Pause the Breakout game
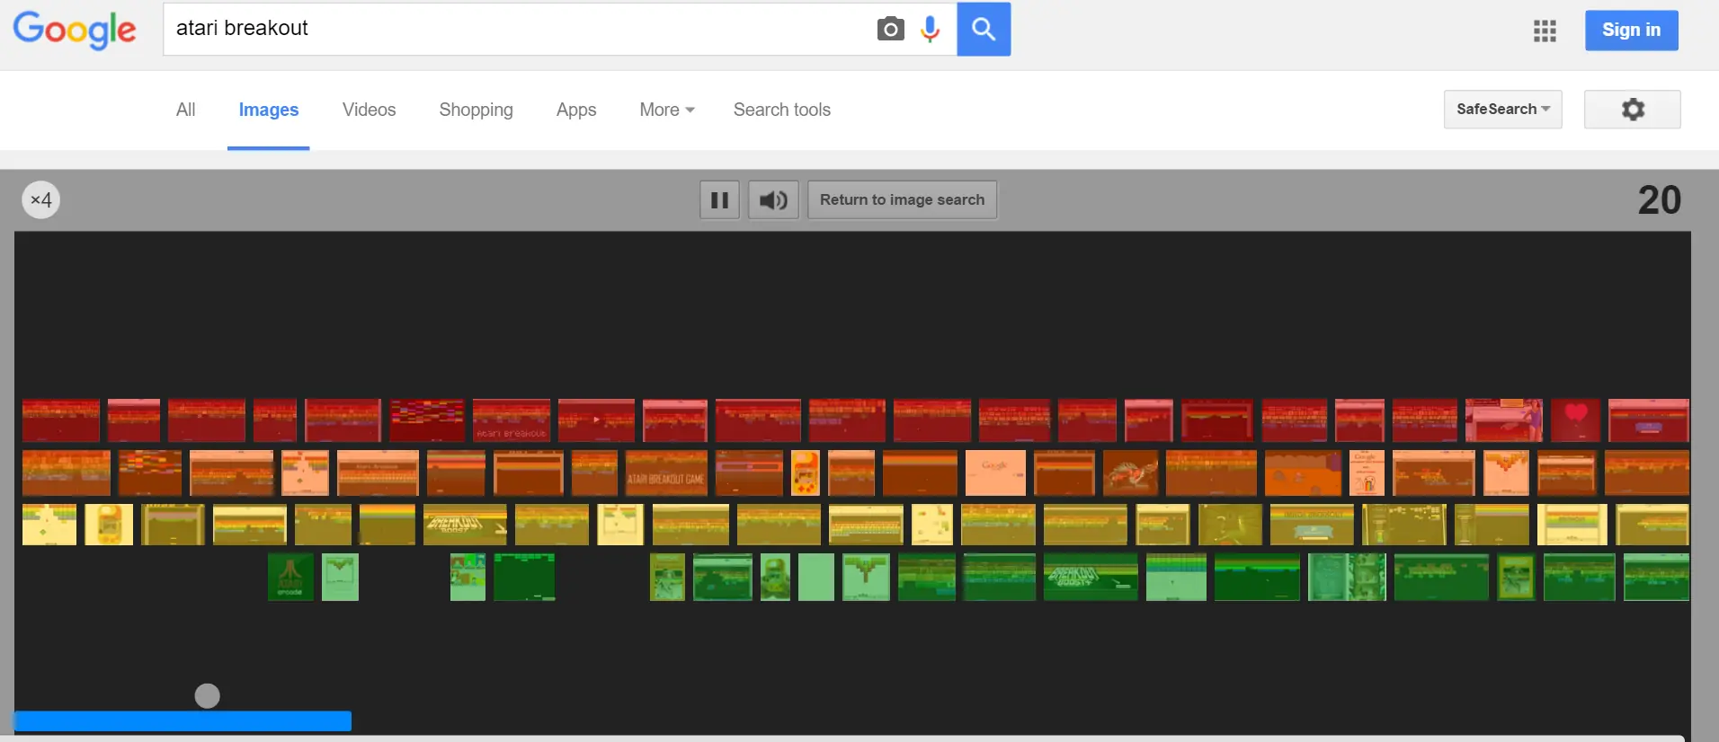 (720, 199)
